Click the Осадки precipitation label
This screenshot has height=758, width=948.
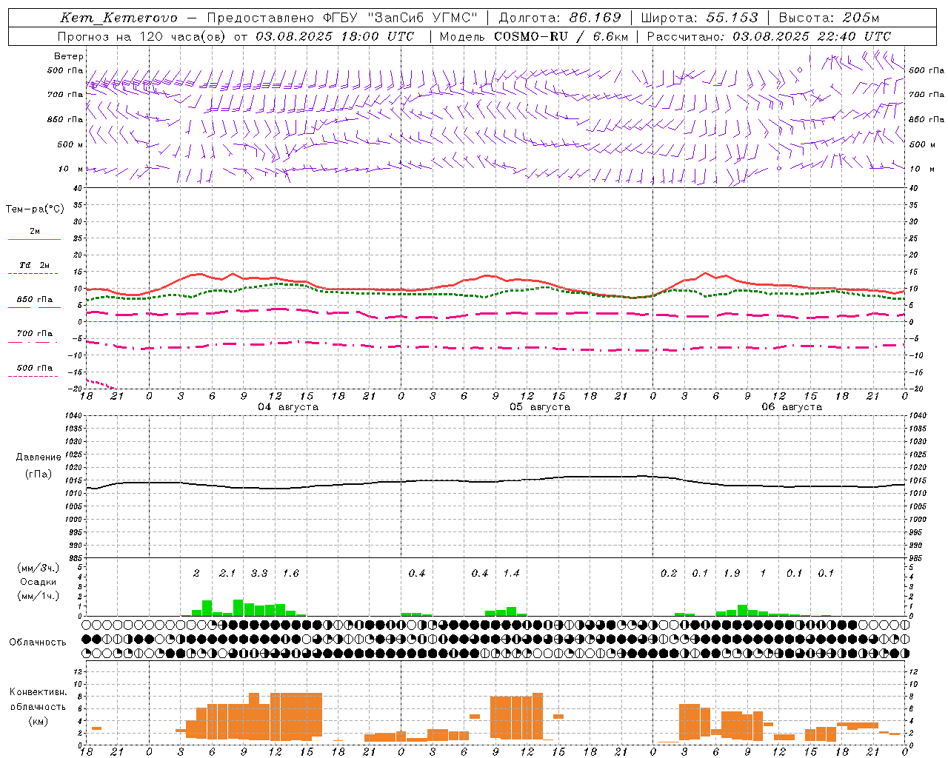[x=39, y=582]
